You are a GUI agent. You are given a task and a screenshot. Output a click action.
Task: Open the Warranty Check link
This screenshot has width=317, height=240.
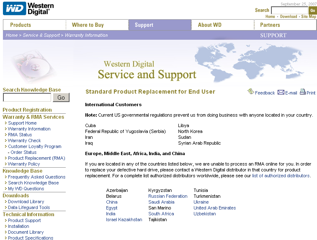24,140
